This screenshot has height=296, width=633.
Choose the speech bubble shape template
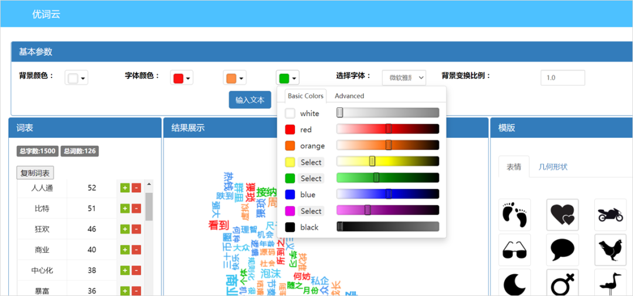pos(562,250)
